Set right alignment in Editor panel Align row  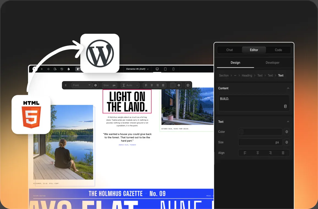(x=270, y=153)
